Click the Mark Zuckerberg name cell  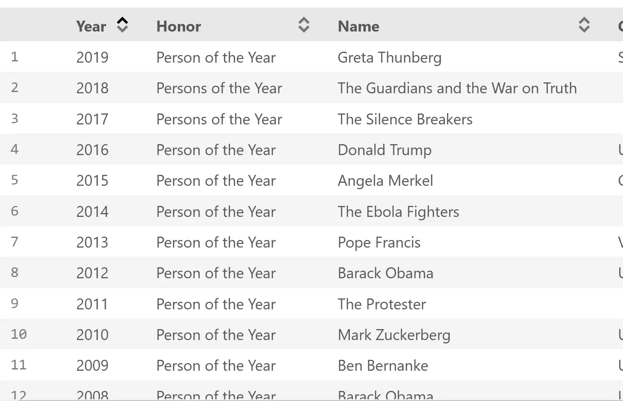click(x=394, y=335)
